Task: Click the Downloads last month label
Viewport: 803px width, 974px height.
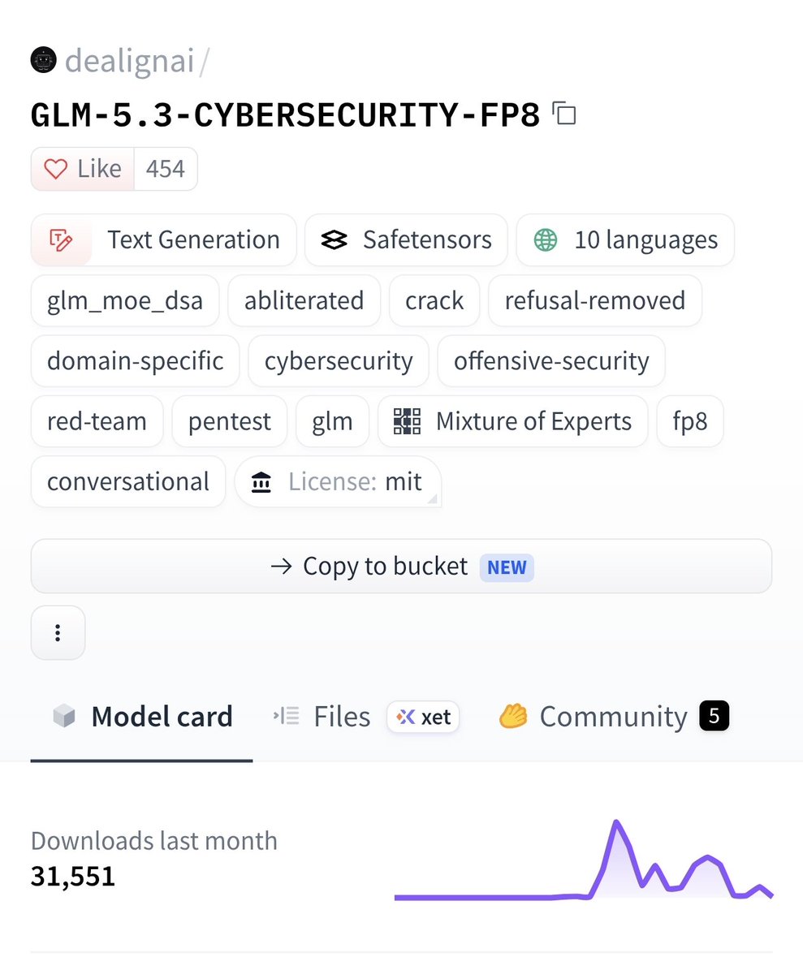Action: (x=154, y=840)
